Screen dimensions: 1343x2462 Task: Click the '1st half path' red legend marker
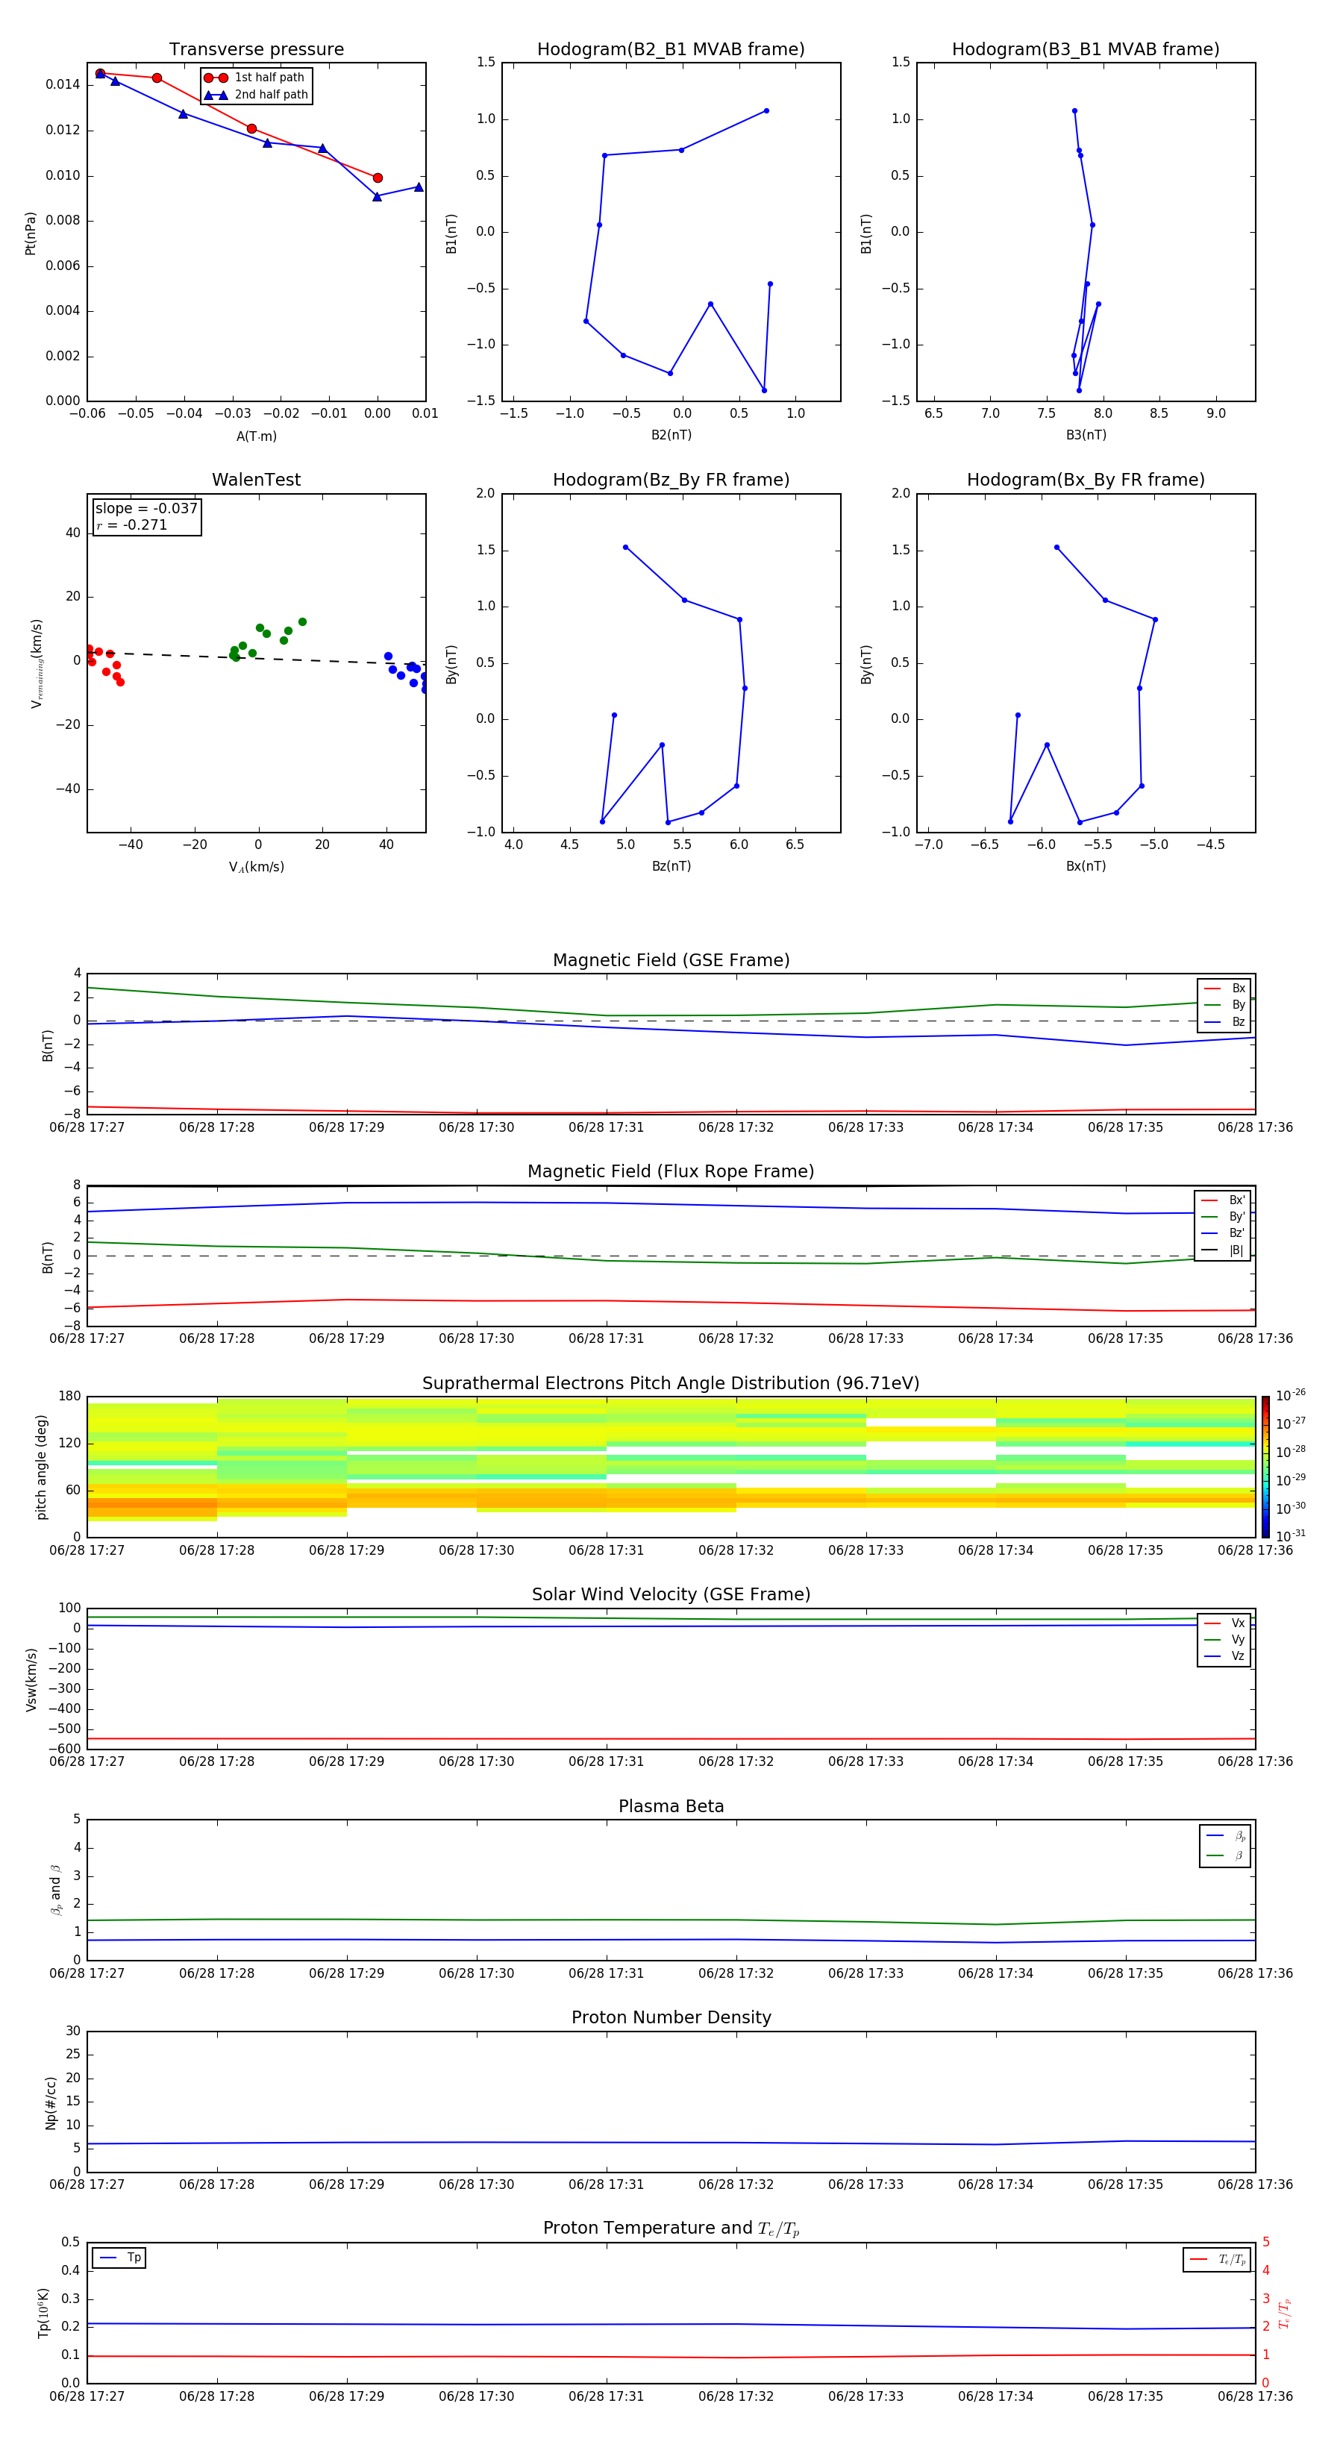(x=216, y=78)
